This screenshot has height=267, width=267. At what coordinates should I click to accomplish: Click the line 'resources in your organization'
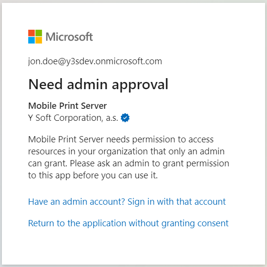point(126,151)
